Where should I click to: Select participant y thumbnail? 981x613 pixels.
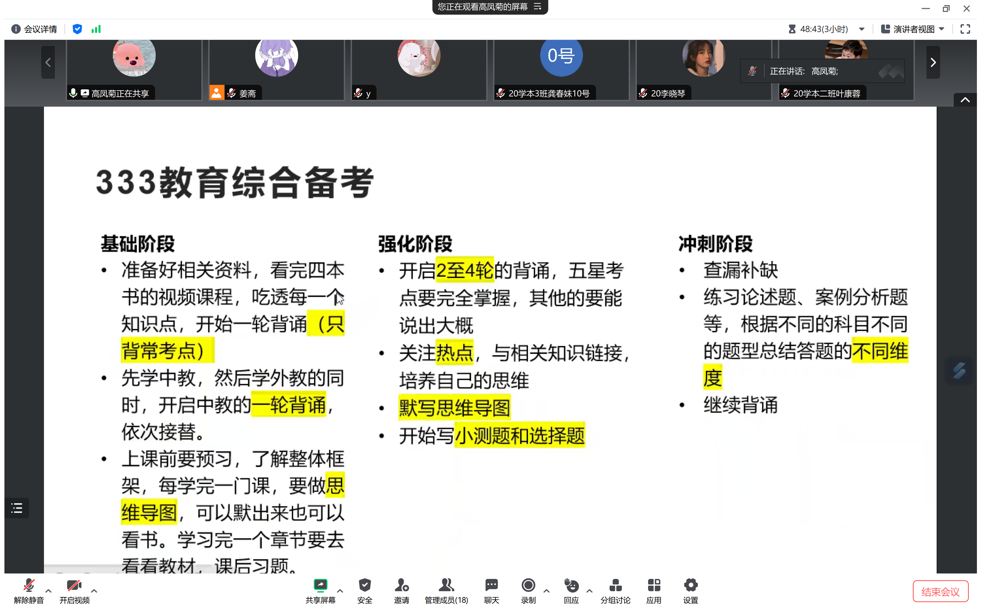pyautogui.click(x=419, y=70)
